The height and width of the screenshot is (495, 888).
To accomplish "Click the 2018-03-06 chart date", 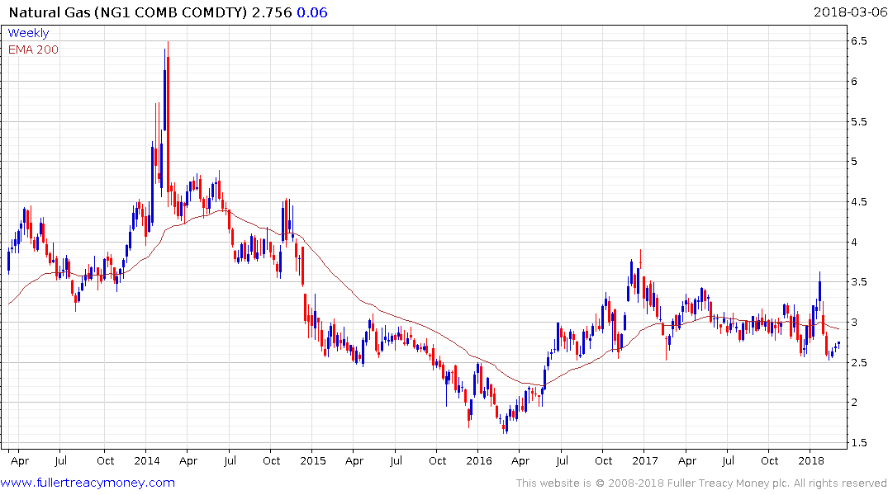I will click(848, 13).
